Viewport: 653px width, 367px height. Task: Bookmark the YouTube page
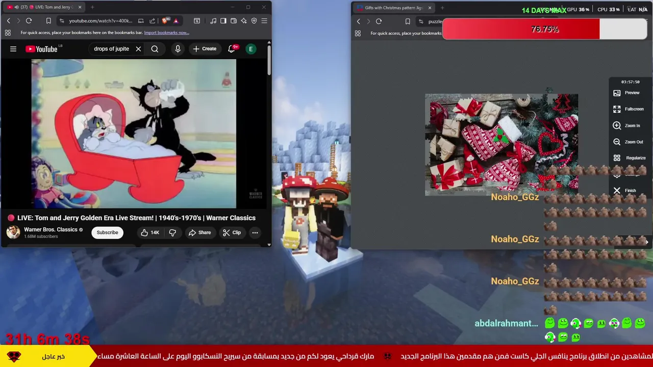[x=48, y=21]
